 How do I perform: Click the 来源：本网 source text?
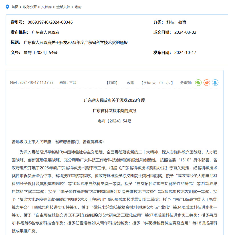pyautogui.click(x=68, y=83)
